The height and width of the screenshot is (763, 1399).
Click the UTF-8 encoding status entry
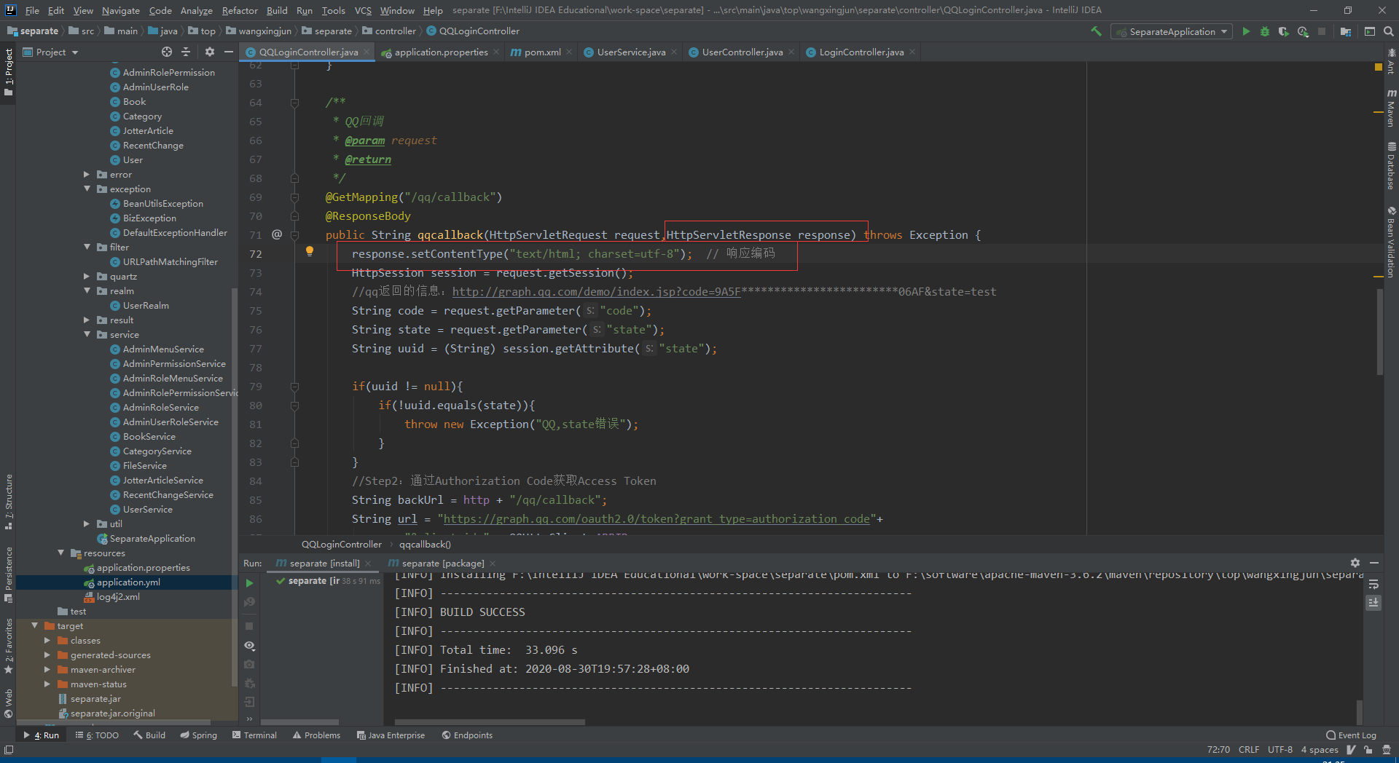click(1280, 749)
